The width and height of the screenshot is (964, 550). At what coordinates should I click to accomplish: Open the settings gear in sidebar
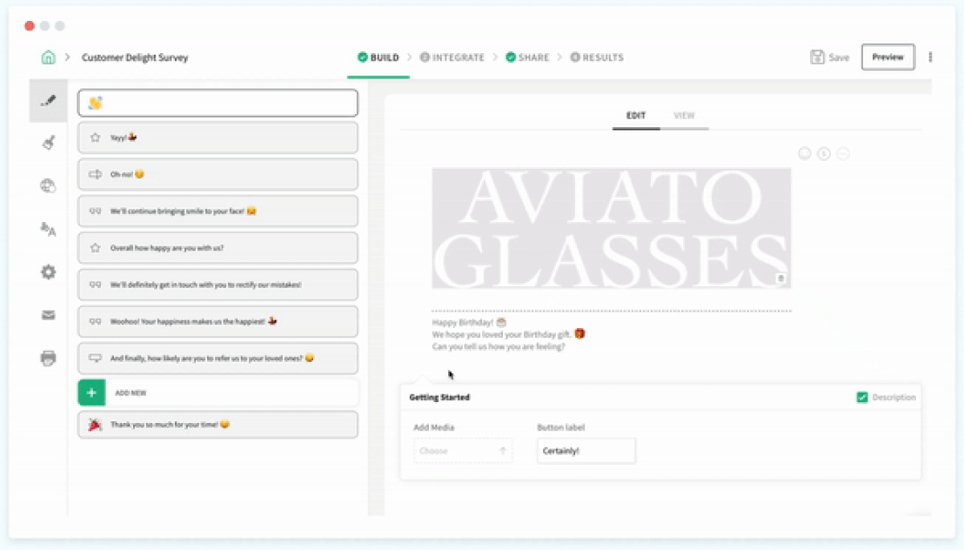[x=48, y=272]
